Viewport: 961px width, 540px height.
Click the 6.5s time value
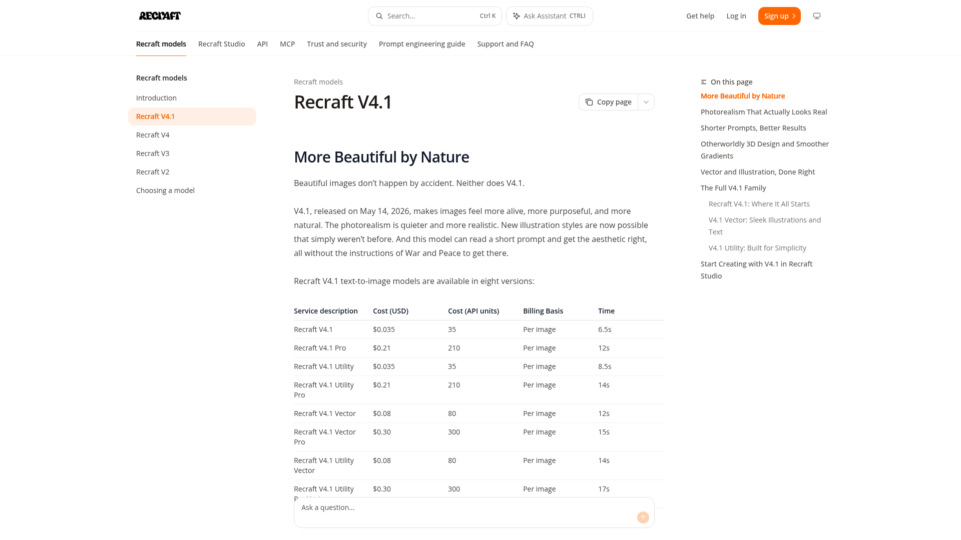(x=605, y=329)
